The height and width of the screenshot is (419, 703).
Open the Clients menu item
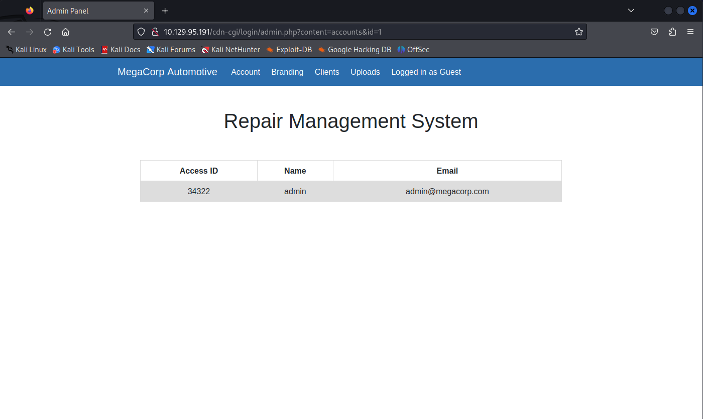(x=327, y=72)
